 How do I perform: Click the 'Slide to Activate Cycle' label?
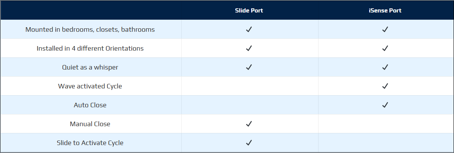pos(90,143)
